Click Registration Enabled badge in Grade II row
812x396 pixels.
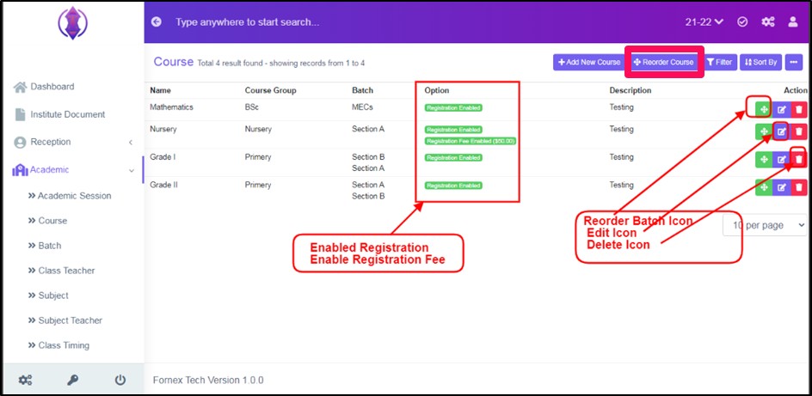coord(453,185)
